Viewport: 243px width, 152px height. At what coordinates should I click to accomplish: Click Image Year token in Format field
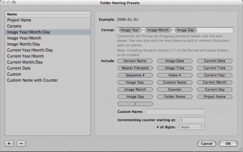tap(130, 30)
